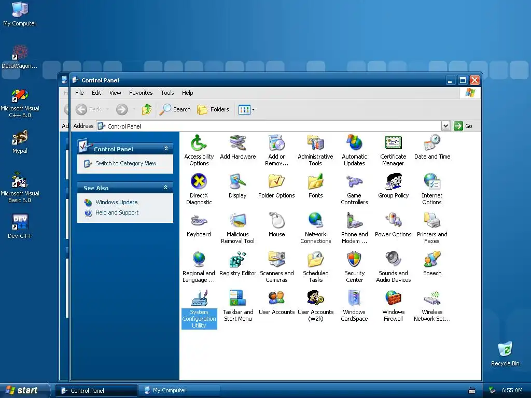Image resolution: width=531 pixels, height=398 pixels.
Task: Open the View menu
Action: (115, 93)
